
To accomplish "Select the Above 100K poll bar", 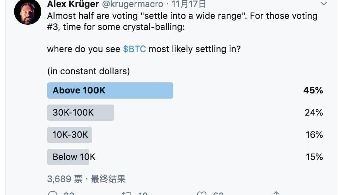I will (110, 90).
